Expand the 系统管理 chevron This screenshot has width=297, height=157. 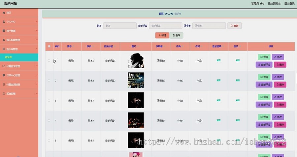(x=37, y=93)
